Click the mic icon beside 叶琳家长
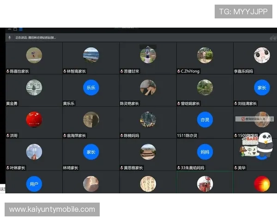The width and height of the screenshot is (277, 221). 8,168
